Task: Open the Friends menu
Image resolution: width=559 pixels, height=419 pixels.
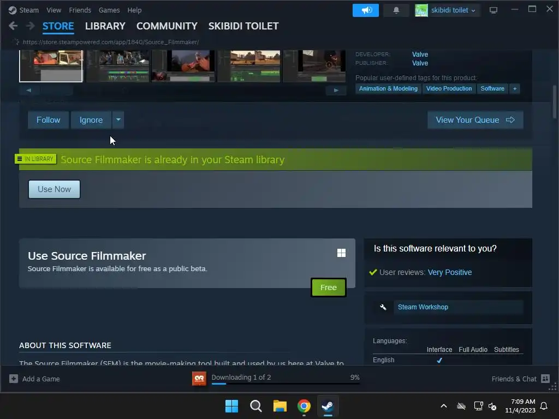Action: (x=80, y=10)
